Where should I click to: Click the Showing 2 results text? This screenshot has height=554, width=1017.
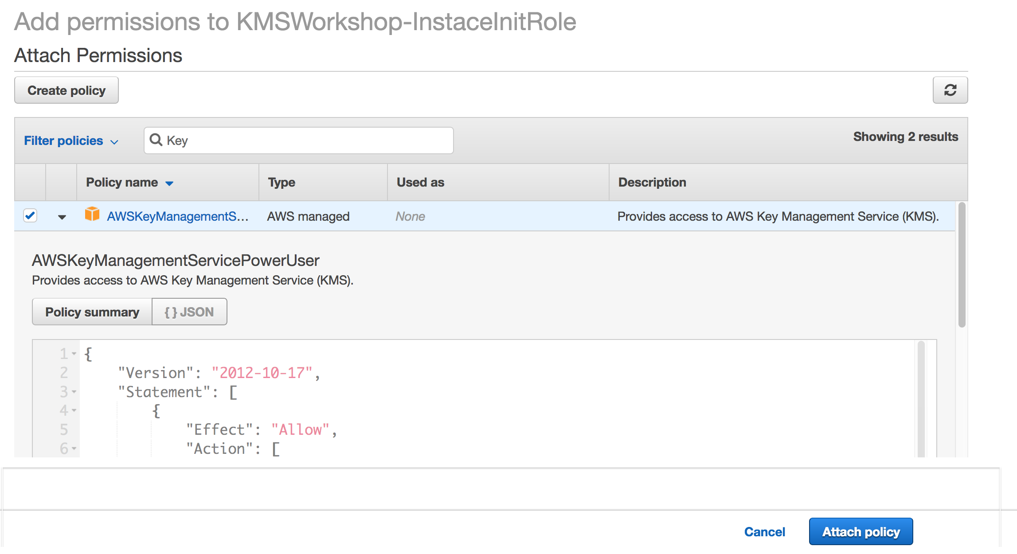coord(906,137)
